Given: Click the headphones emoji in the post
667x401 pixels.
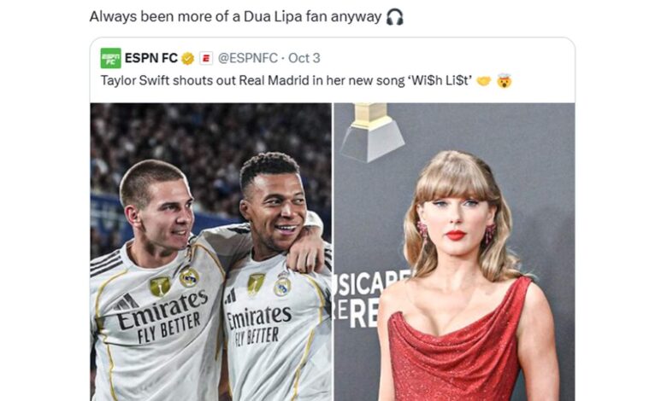Looking at the screenshot, I should [394, 17].
